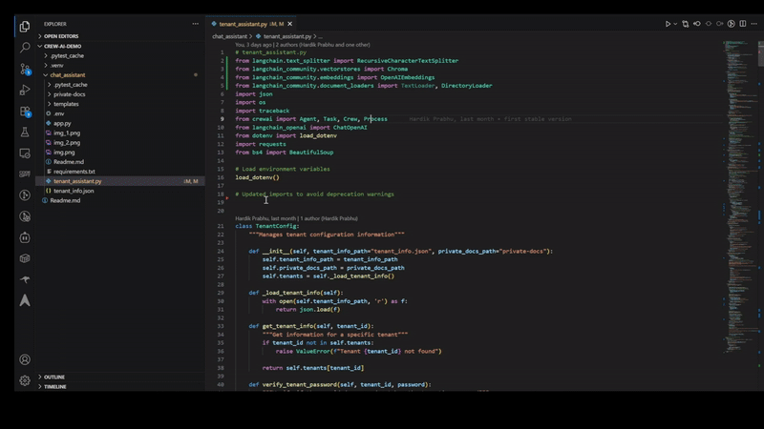
Task: Click Hardik Prabhu code lens above TenantConfig
Action: pyautogui.click(x=296, y=218)
